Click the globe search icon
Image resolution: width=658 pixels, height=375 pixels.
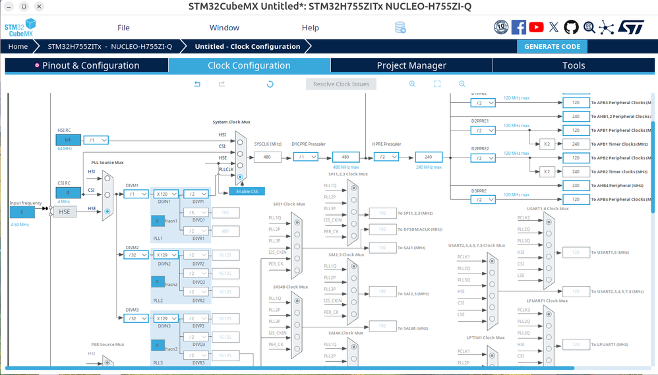coord(589,27)
